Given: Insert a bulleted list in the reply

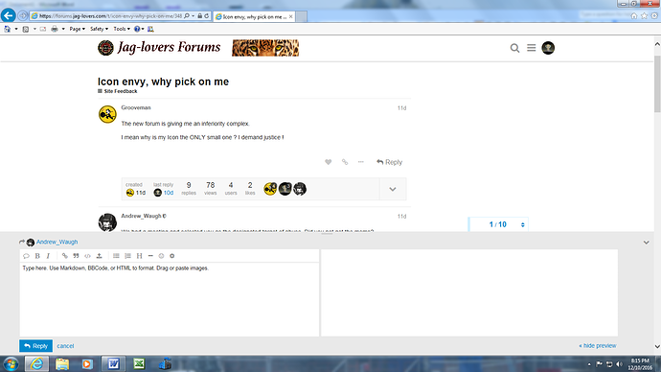Looking at the screenshot, I should (x=116, y=256).
